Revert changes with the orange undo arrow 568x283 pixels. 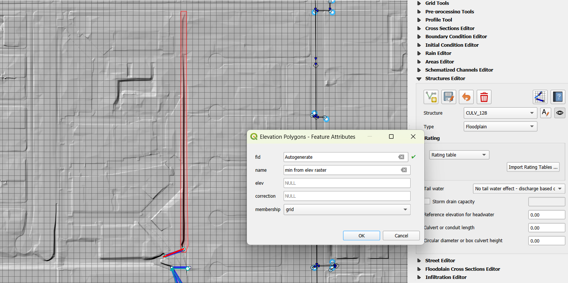tap(466, 97)
